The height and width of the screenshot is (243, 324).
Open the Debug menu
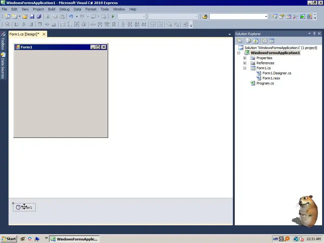64,9
